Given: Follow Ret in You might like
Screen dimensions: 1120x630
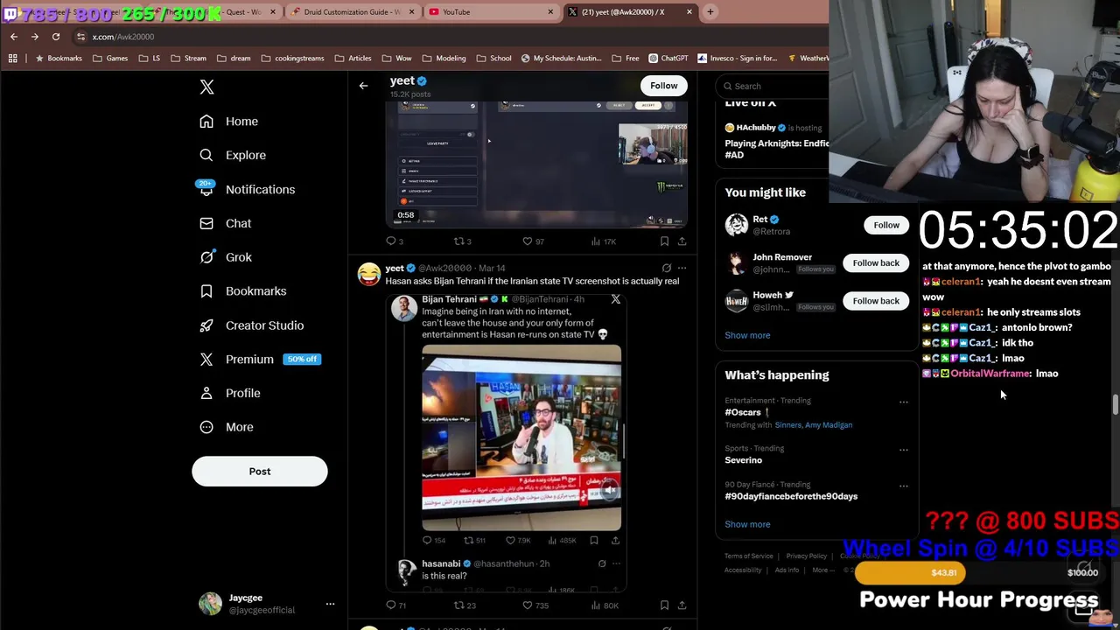Looking at the screenshot, I should pyautogui.click(x=886, y=225).
